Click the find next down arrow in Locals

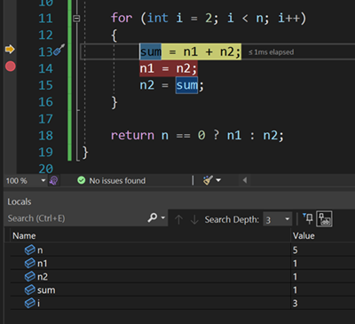[x=194, y=219]
